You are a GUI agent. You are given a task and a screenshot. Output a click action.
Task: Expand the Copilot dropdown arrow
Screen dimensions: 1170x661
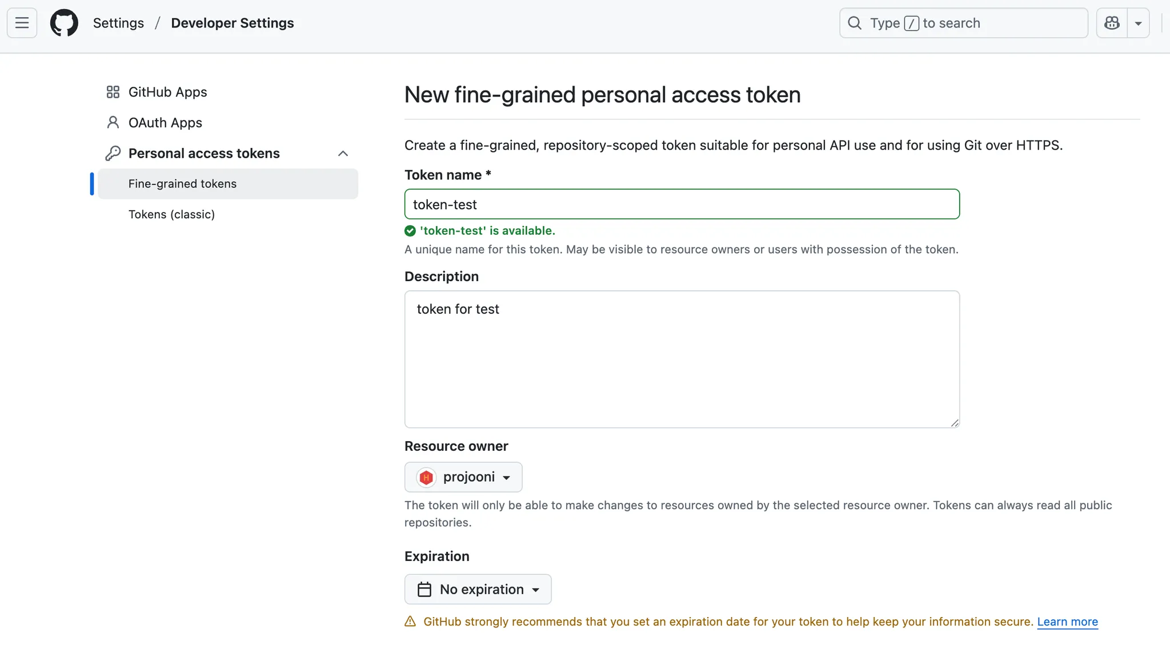(1138, 23)
